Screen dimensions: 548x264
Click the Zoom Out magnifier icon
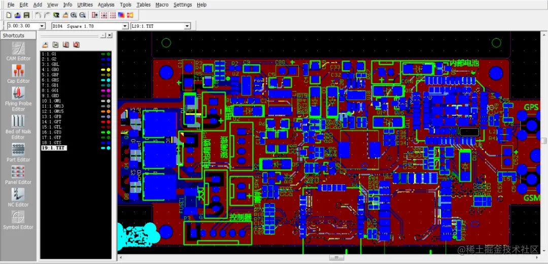point(83,15)
